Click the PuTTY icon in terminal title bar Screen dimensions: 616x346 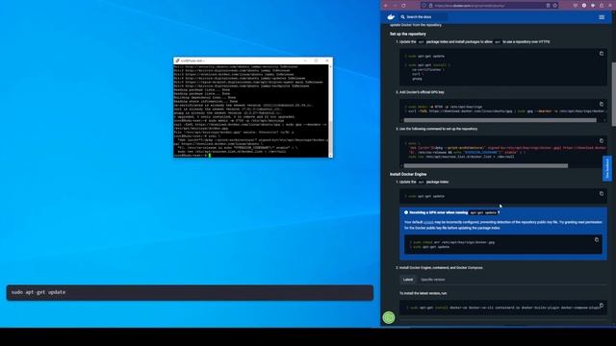click(x=177, y=61)
